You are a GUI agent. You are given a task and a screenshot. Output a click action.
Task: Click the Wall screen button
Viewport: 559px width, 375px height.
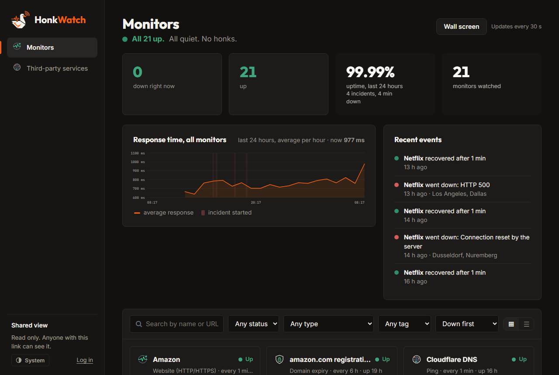(x=461, y=27)
